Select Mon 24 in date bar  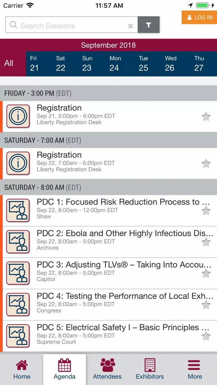(x=115, y=63)
